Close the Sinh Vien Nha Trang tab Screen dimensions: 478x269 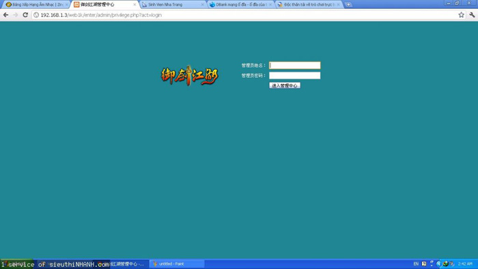(202, 5)
